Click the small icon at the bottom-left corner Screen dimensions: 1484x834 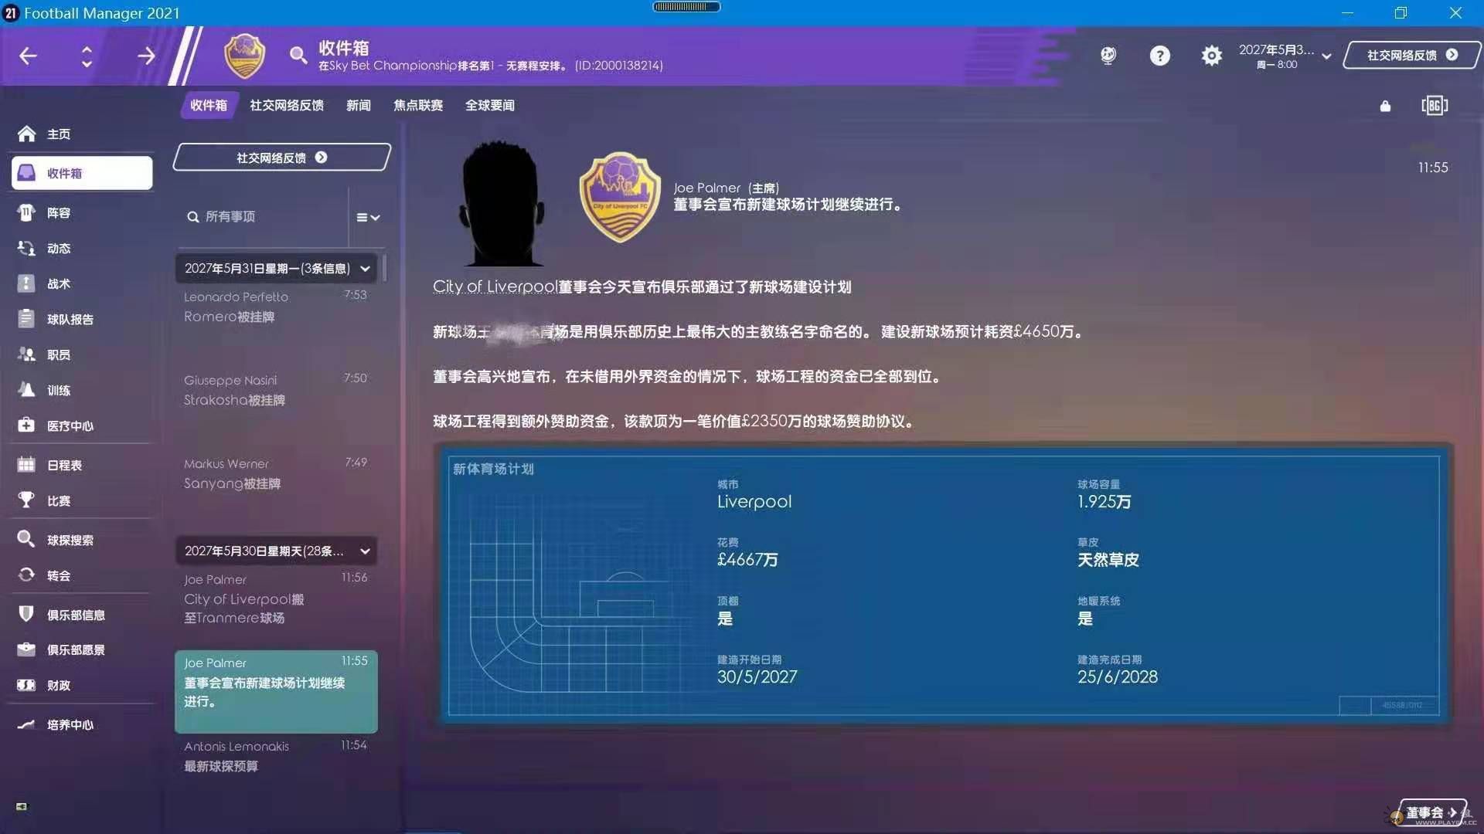coord(22,807)
